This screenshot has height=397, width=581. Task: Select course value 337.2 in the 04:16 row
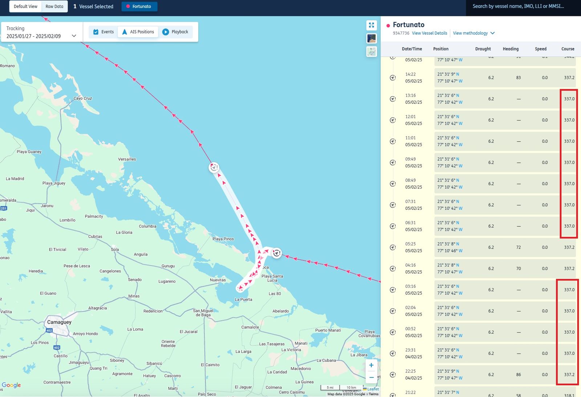click(569, 269)
